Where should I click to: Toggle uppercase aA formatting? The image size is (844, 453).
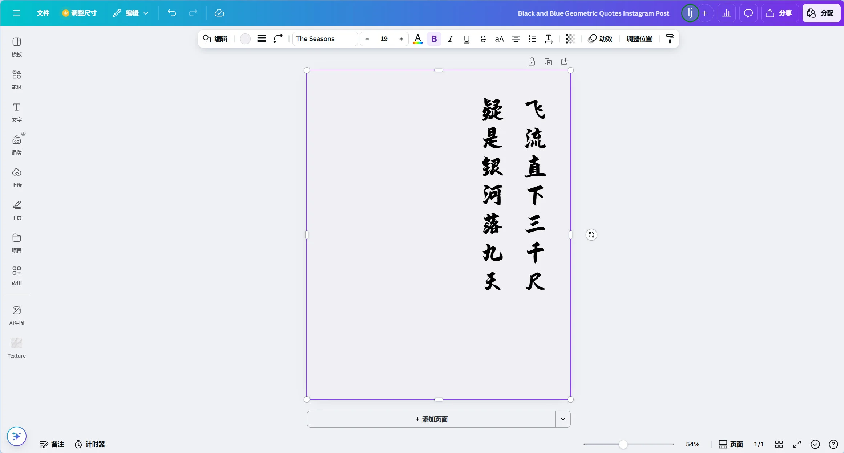tap(500, 39)
